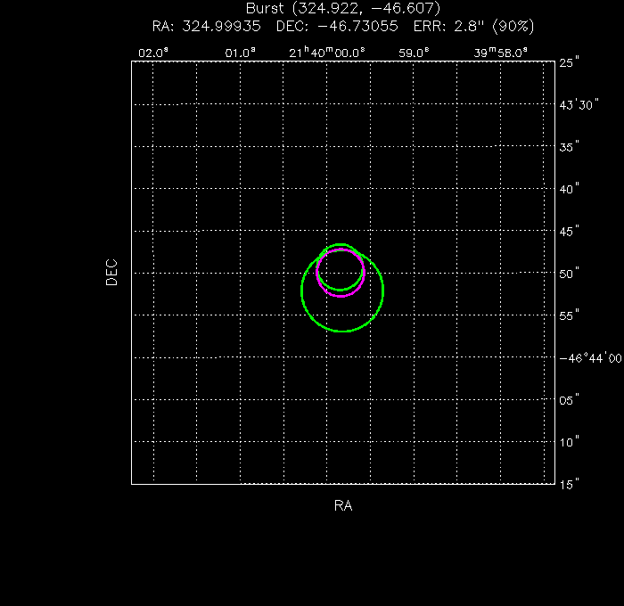Click the small green error circle's top edge
The width and height of the screenshot is (624, 606).
(341, 244)
